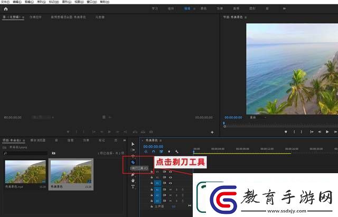
Task: Open the Program panel menu icon
Action: (x=246, y=17)
